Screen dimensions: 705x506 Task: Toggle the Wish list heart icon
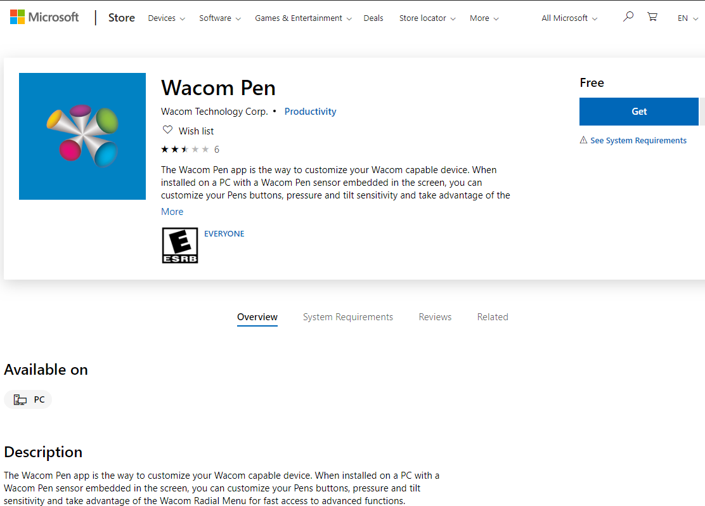click(x=167, y=130)
